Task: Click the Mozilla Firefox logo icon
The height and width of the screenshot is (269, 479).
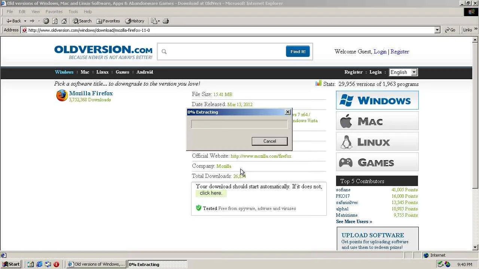Action: pyautogui.click(x=62, y=96)
